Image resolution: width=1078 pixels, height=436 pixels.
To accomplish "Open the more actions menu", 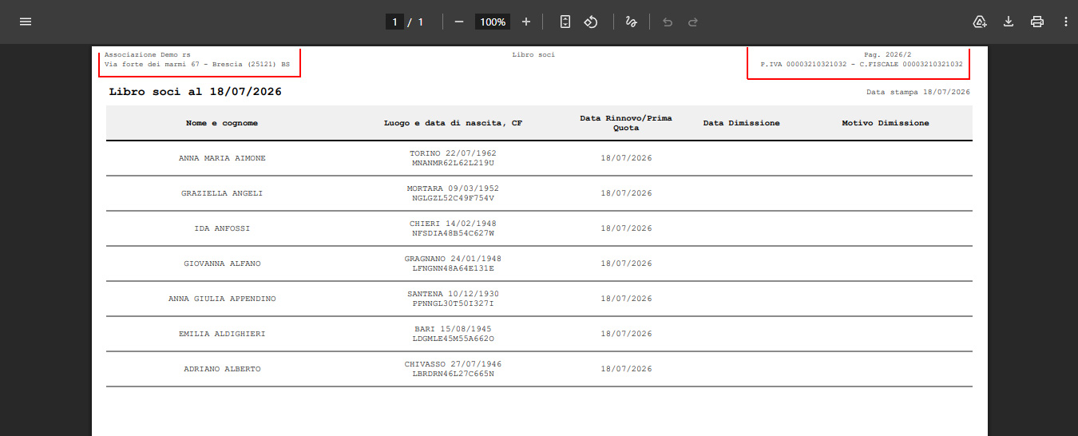I will click(1066, 22).
